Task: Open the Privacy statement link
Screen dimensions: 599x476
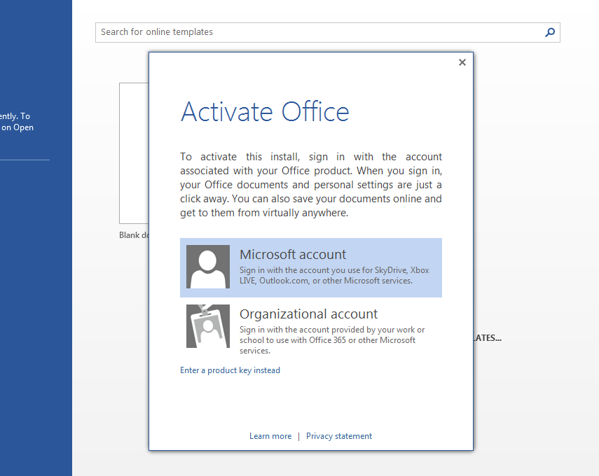Action: (x=339, y=436)
